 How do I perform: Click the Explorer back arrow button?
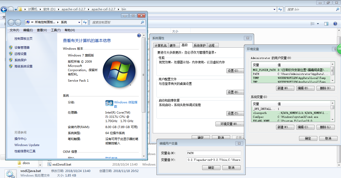click(x=3, y=10)
